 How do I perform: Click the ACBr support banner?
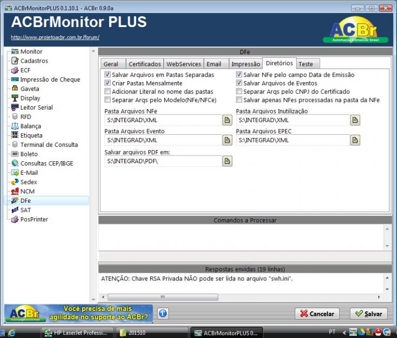(79, 313)
